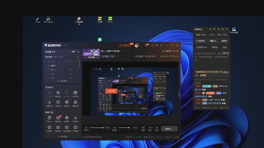264x148 pixels.
Task: Open the headset customer service icon
Action: 152,45
